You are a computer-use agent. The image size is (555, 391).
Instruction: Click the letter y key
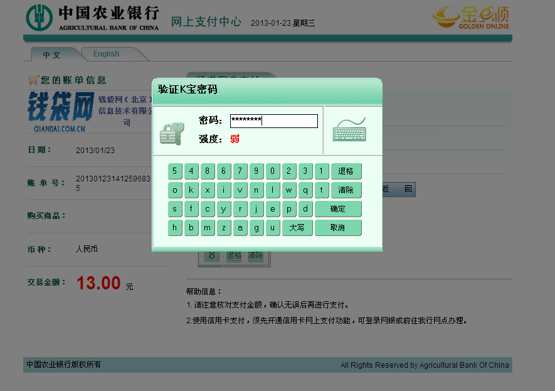click(x=224, y=208)
